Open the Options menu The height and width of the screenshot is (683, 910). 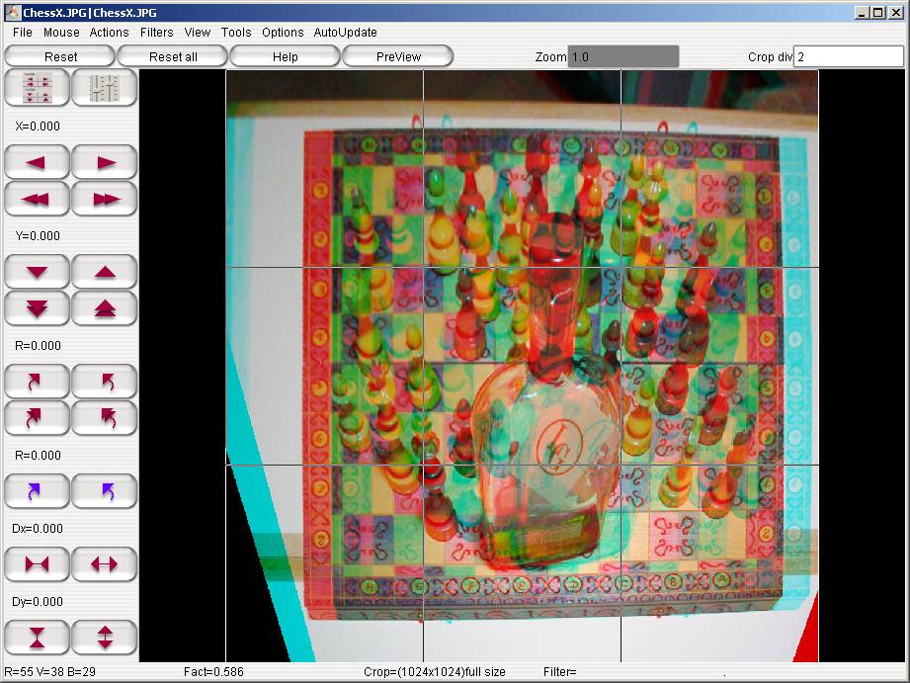tap(283, 33)
